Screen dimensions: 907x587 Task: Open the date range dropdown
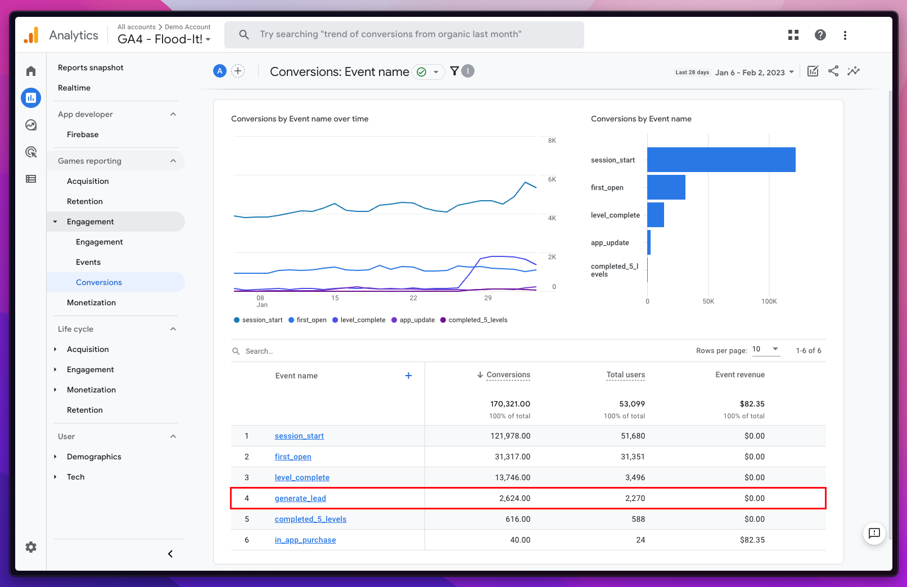coord(754,73)
